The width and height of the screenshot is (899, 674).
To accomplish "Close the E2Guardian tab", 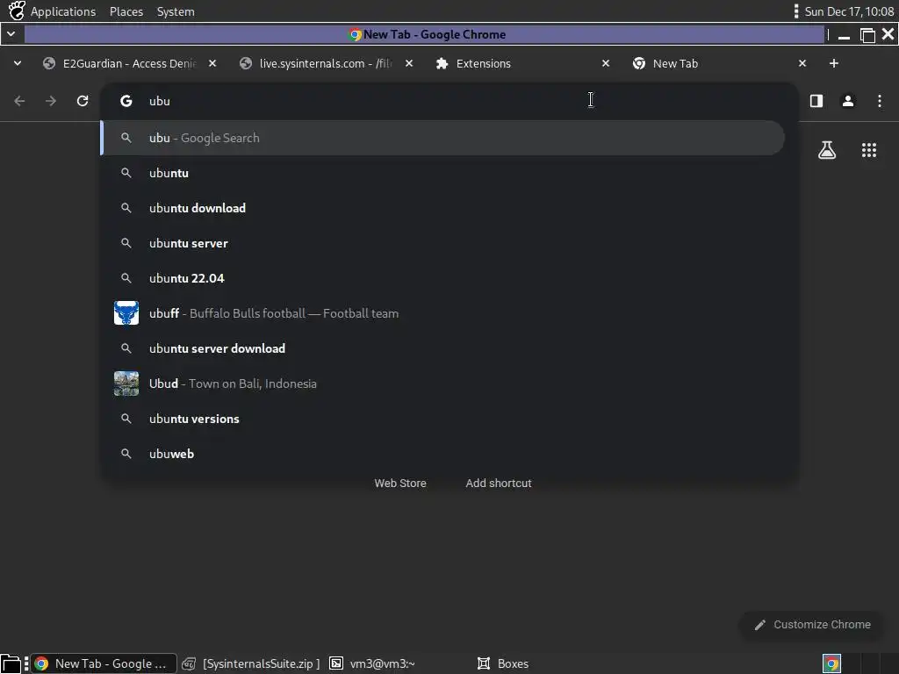I will pyautogui.click(x=212, y=63).
